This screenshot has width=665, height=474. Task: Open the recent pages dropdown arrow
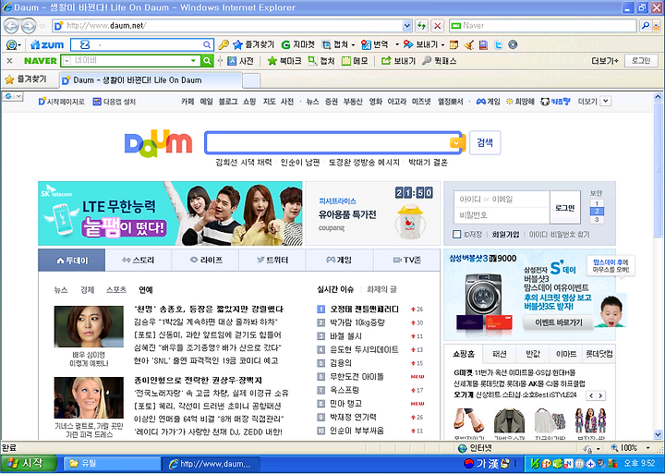pos(42,26)
